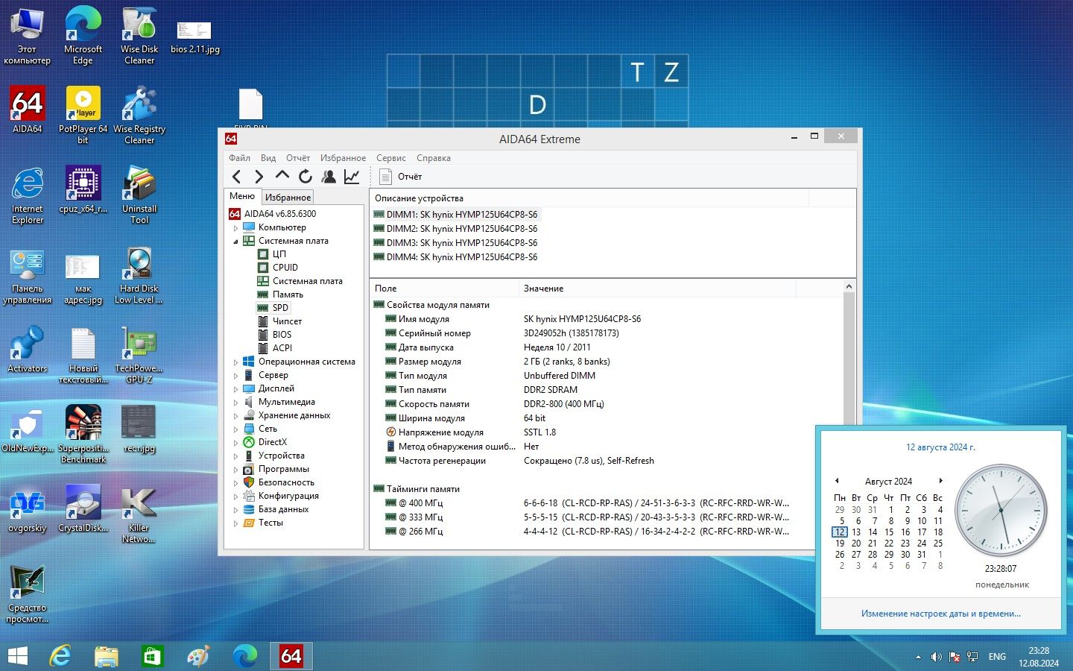Refresh the AIDA64 page
The width and height of the screenshot is (1073, 671).
(306, 177)
